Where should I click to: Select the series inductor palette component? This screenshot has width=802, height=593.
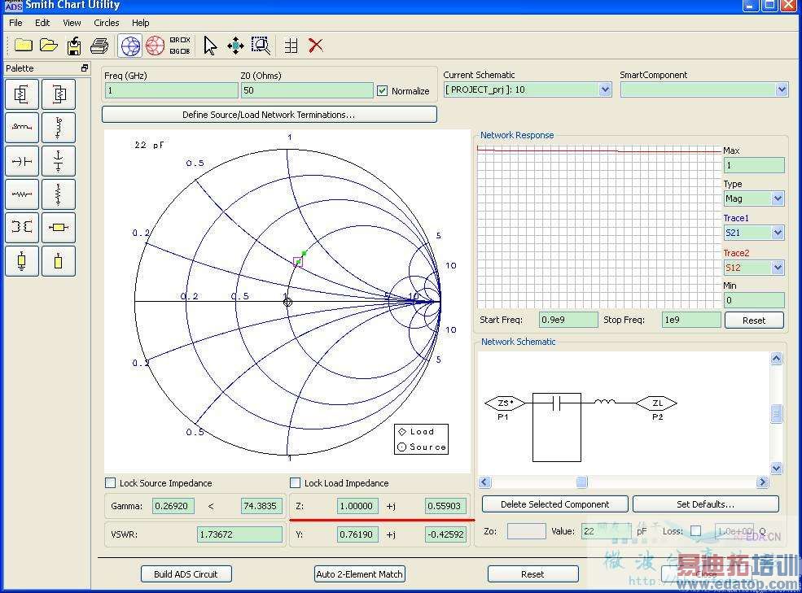point(22,128)
